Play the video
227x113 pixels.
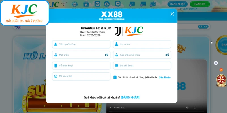(x=110, y=108)
